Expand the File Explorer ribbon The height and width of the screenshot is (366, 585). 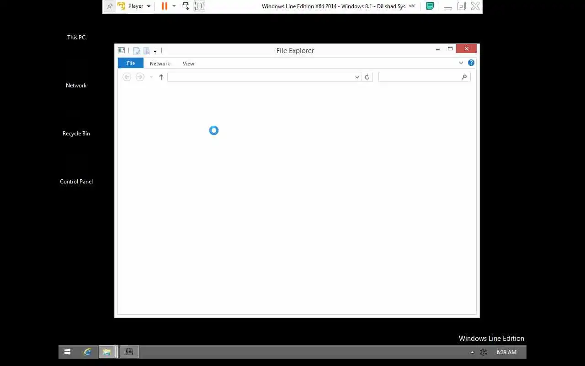461,63
